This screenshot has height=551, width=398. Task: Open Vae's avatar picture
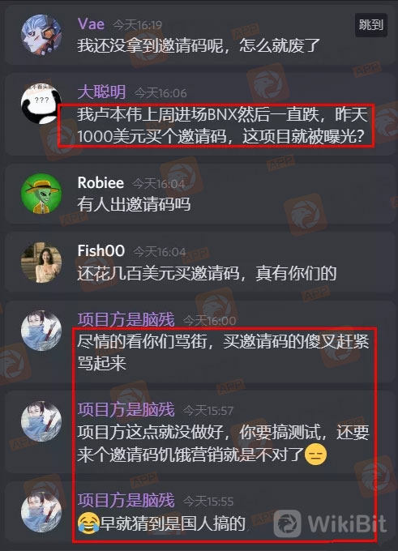(x=41, y=34)
